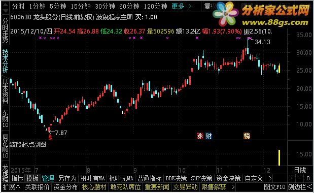314x193 pixels.
Task: Open the 基本资料 sidebar tab
Action: coord(5,91)
